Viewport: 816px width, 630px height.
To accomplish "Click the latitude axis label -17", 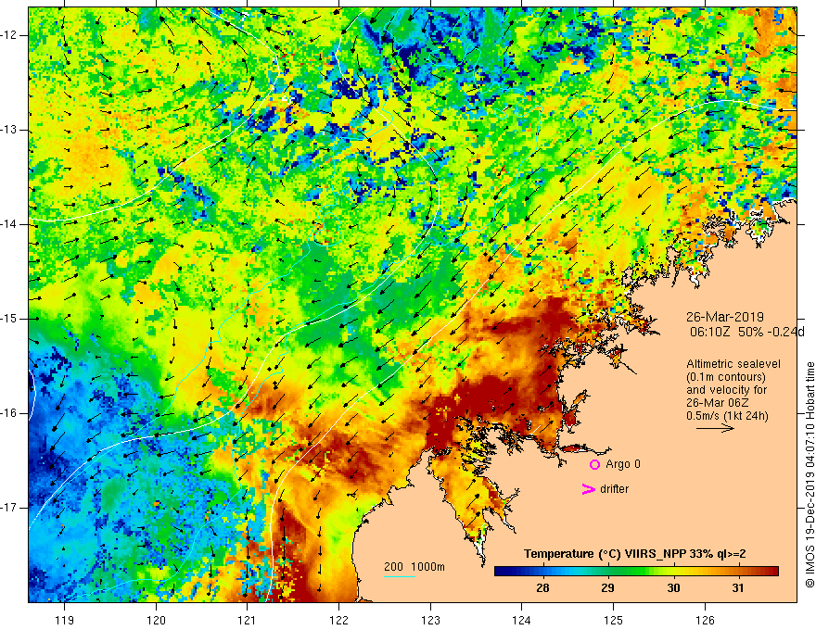I will [9, 508].
